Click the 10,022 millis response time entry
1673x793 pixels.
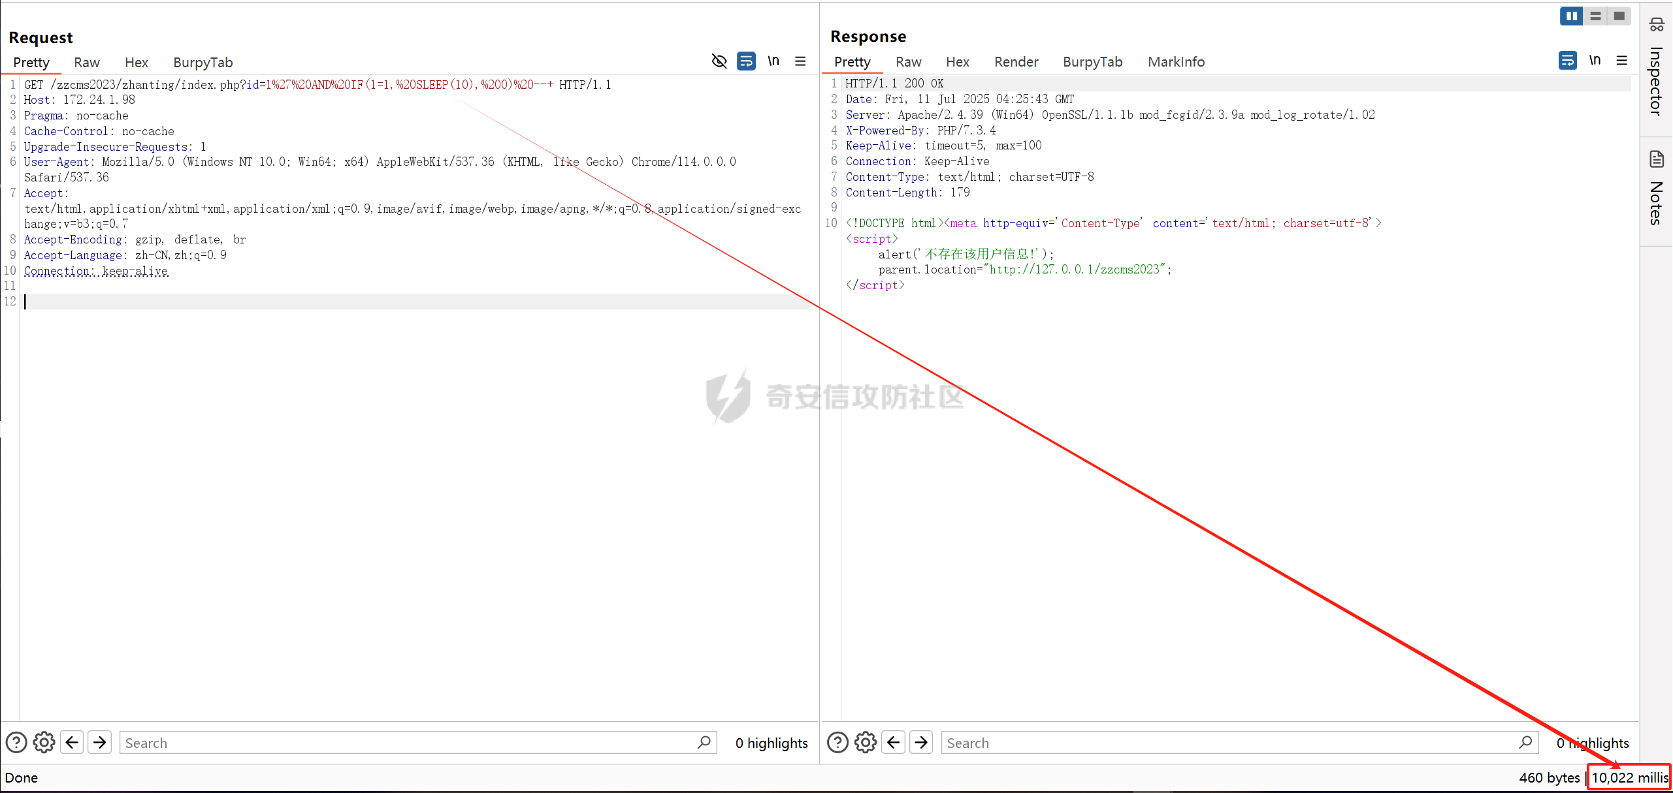click(1630, 778)
